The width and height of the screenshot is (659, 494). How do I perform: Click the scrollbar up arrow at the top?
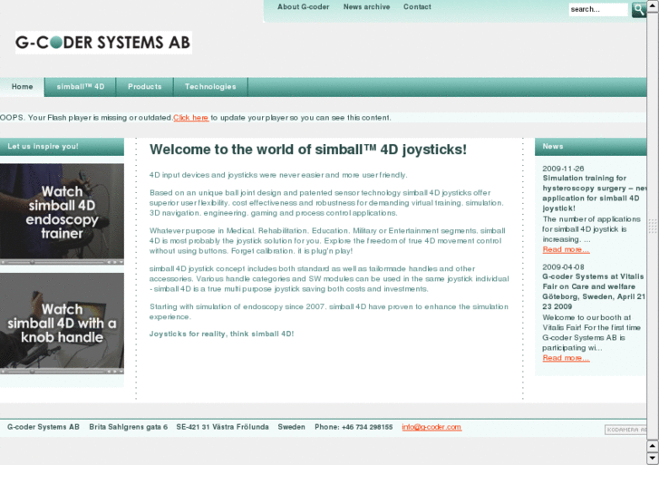point(653,6)
